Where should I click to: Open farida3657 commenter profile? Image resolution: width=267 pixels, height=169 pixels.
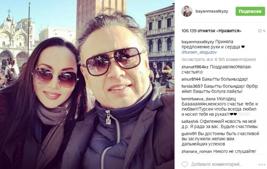[192, 86]
